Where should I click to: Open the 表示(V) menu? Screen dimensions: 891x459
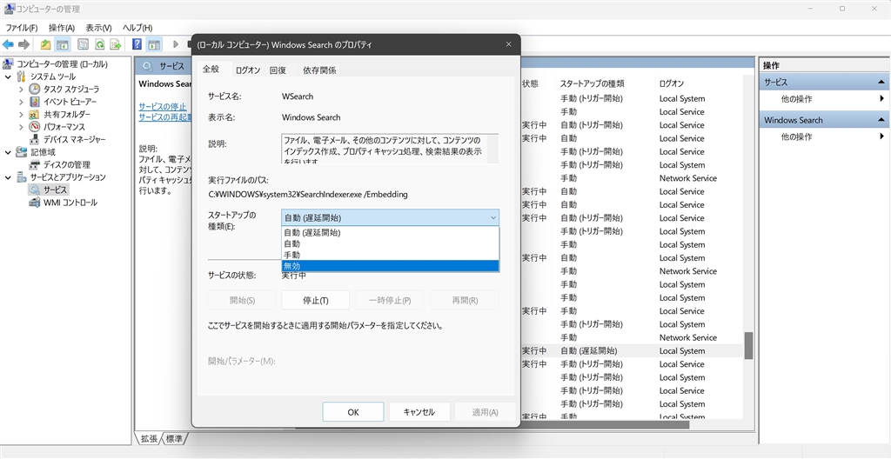click(99, 27)
